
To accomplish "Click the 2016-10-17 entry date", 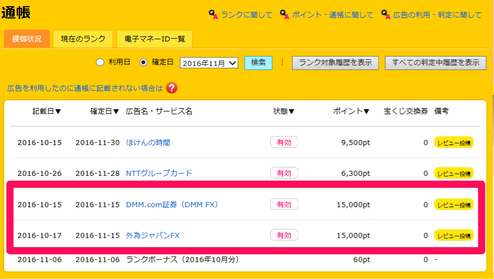I will click(x=40, y=235).
